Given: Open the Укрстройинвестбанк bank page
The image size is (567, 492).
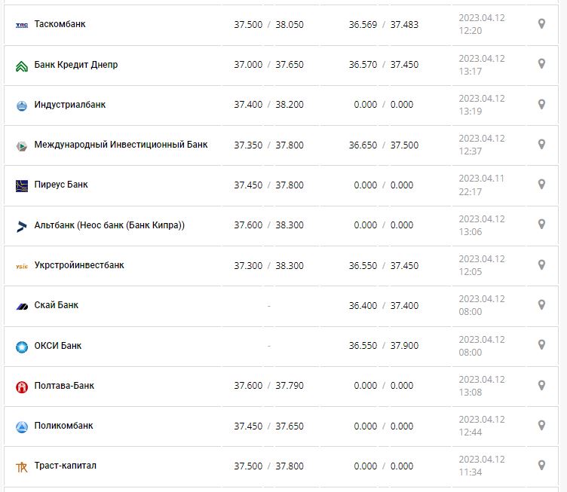Looking at the screenshot, I should [79, 264].
